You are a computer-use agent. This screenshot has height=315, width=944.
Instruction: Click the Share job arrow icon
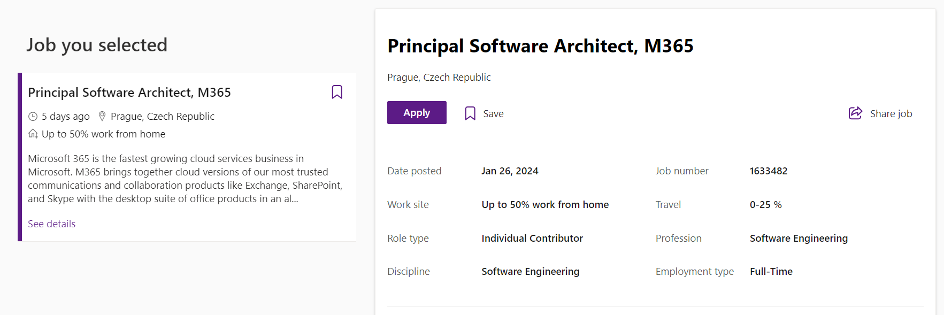[855, 113]
